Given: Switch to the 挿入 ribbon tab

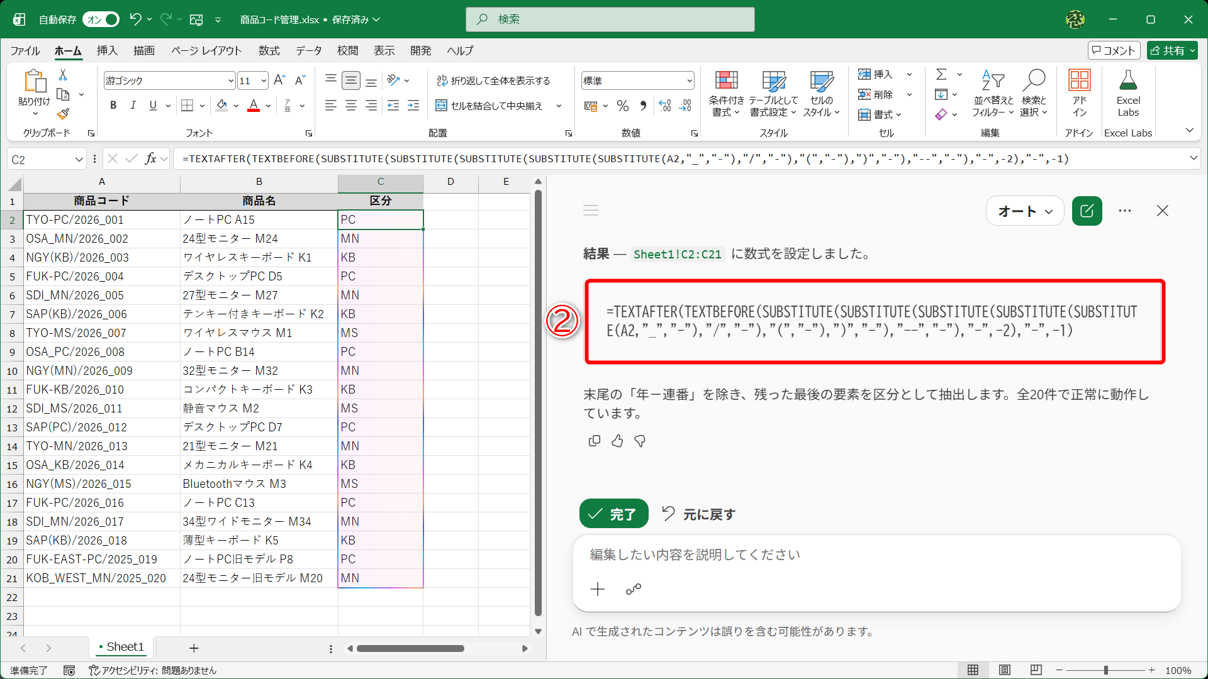Looking at the screenshot, I should point(107,51).
